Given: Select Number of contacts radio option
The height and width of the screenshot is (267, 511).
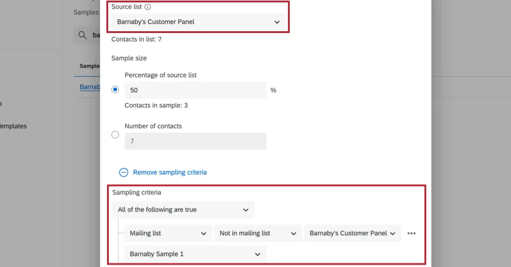Looking at the screenshot, I should 115,135.
